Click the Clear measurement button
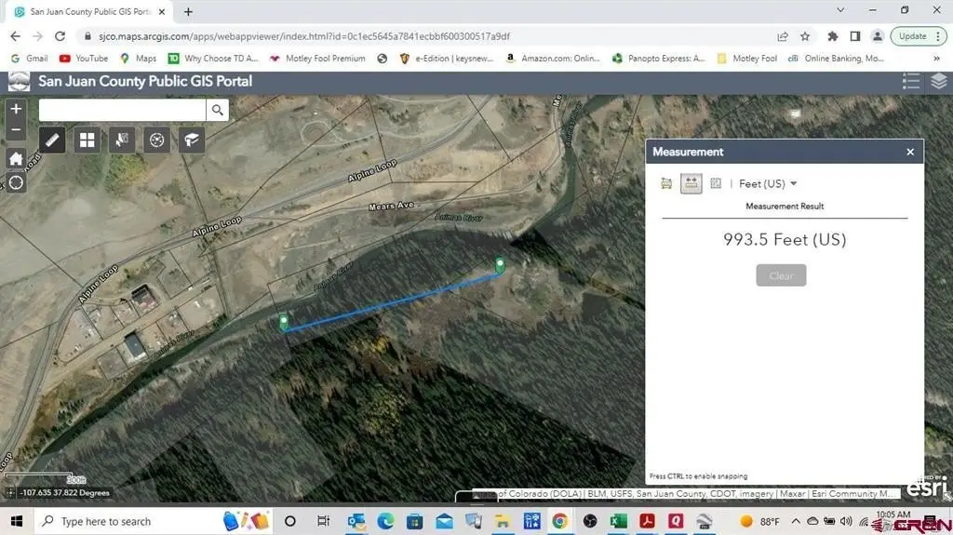Screen dimensions: 953x535 pos(781,275)
